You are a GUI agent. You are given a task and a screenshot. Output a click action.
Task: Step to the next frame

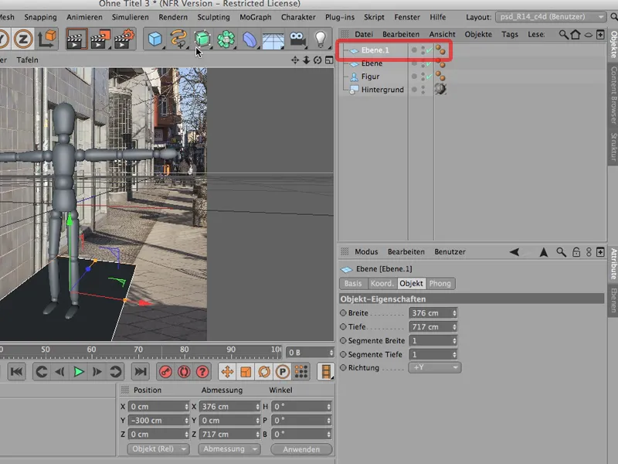click(x=97, y=372)
